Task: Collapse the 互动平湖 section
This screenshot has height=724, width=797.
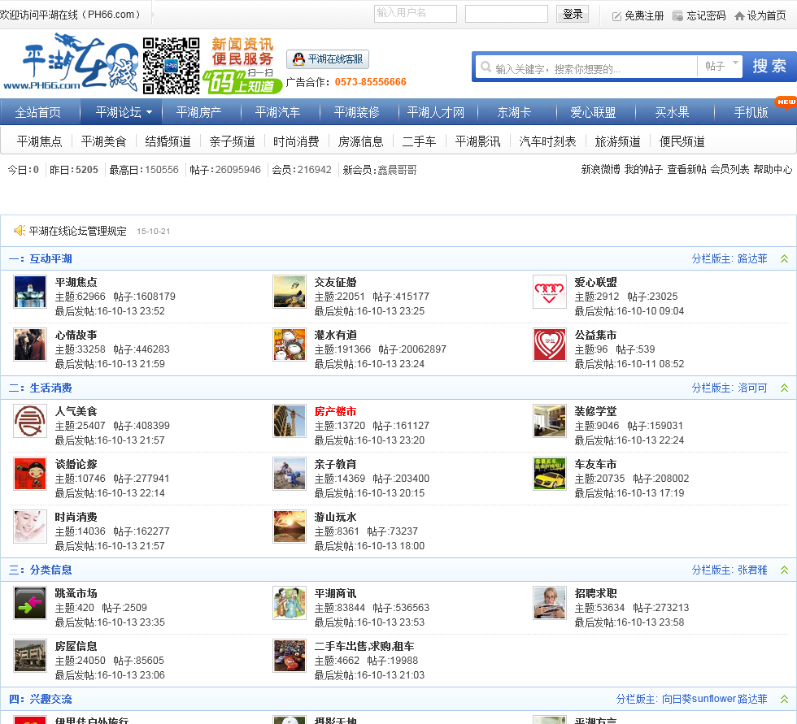Action: (784, 259)
